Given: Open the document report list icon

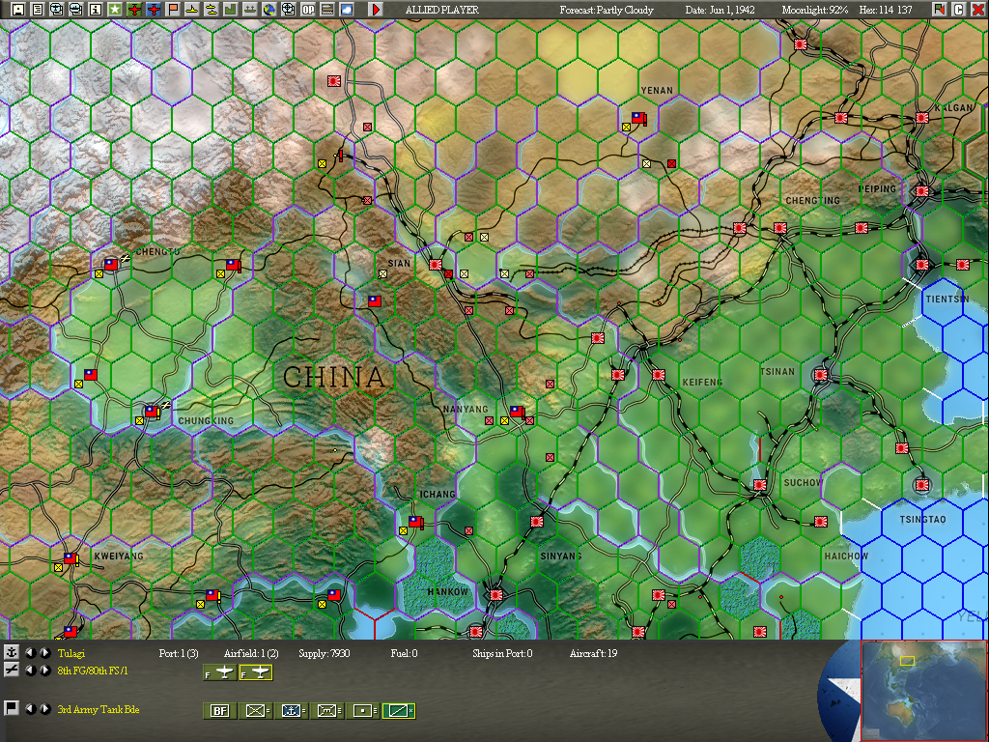Looking at the screenshot, I should [38, 10].
